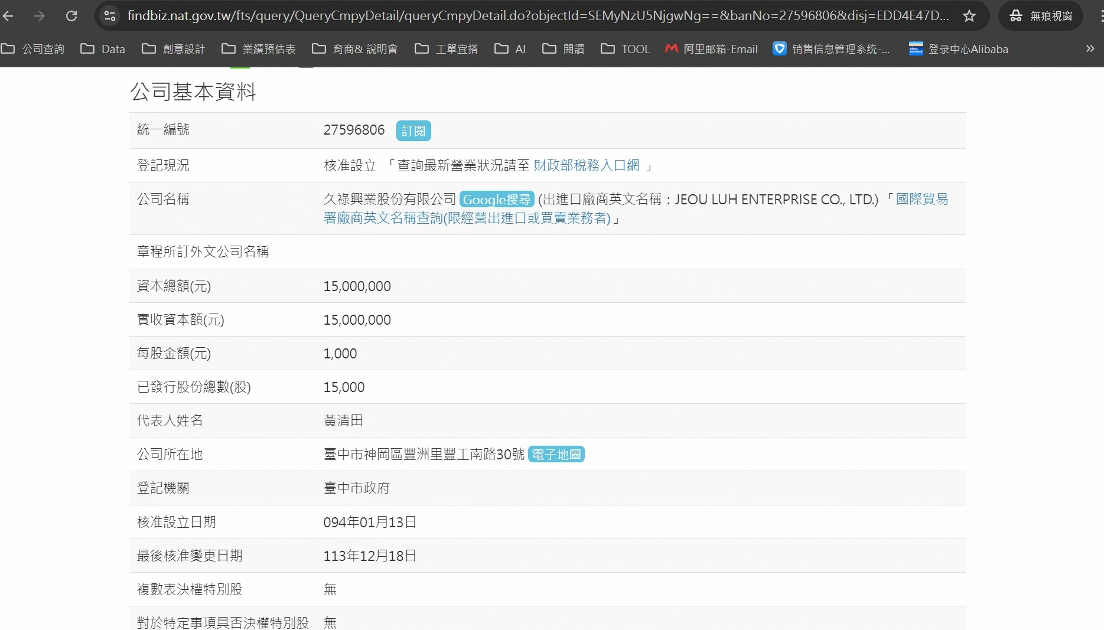The image size is (1104, 630).
Task: Reload the current page
Action: (71, 16)
